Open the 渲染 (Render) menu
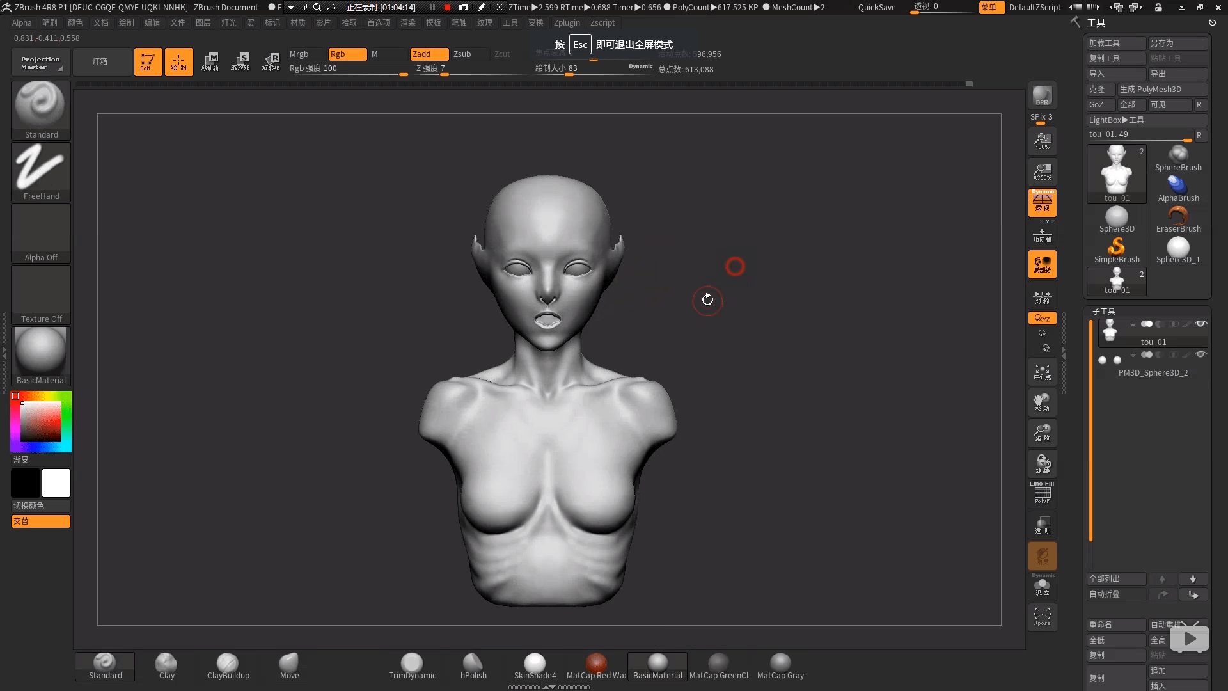1228x691 pixels. click(x=408, y=22)
